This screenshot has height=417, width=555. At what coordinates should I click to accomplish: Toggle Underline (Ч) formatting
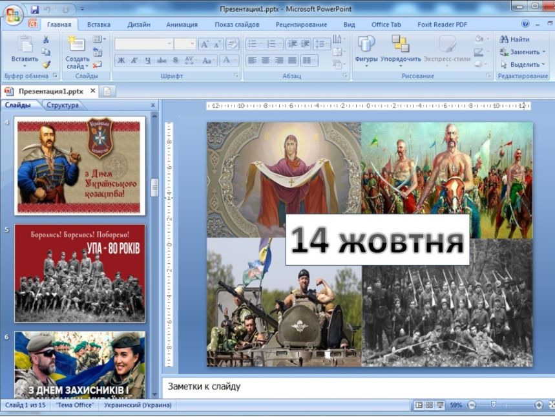148,60
